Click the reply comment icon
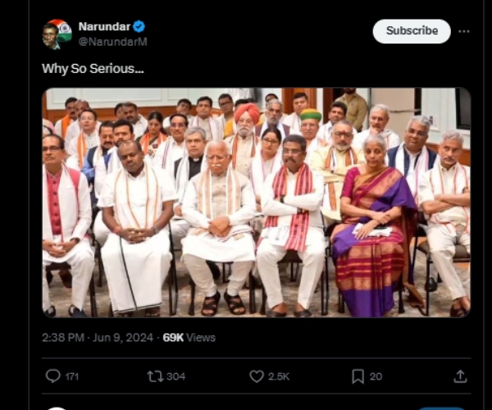 pyautogui.click(x=53, y=376)
